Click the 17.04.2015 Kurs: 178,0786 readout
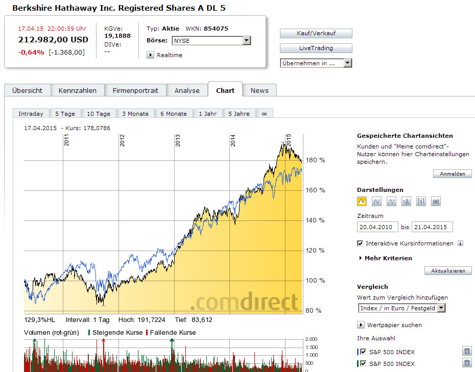This screenshot has width=475, height=372. click(x=67, y=128)
